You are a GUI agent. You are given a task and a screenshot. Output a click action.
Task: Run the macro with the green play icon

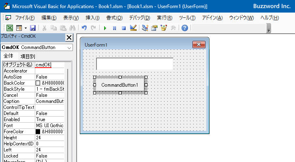click(x=105, y=28)
